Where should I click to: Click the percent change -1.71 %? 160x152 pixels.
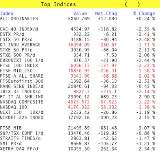tap(146, 45)
